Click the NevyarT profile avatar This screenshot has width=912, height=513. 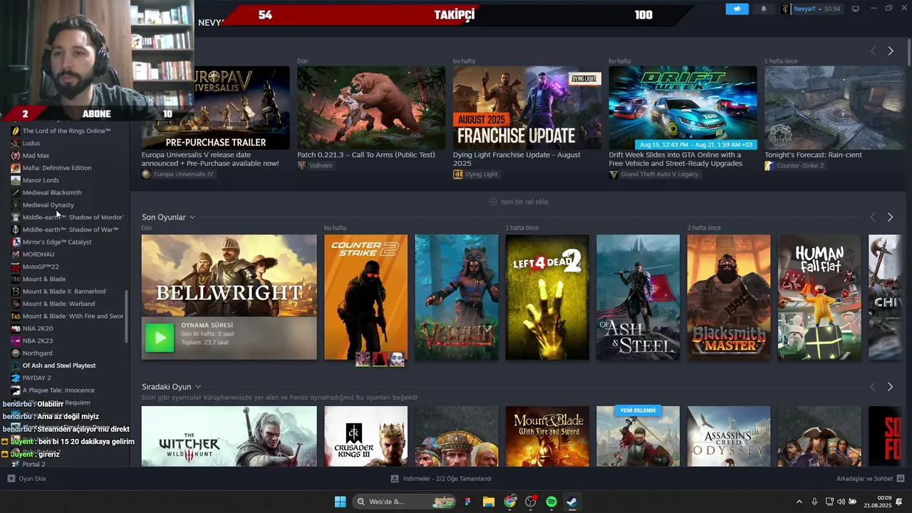coord(785,9)
